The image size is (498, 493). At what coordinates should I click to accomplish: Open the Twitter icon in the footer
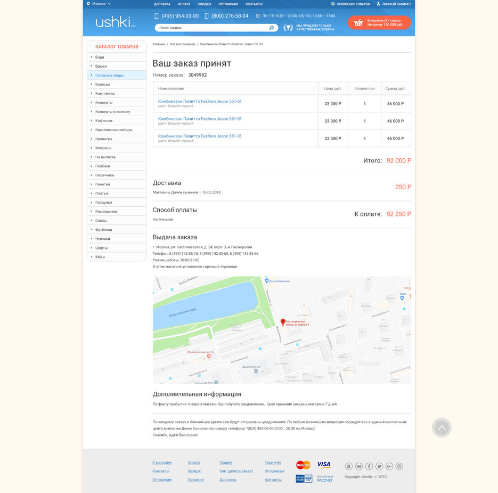[x=379, y=466]
